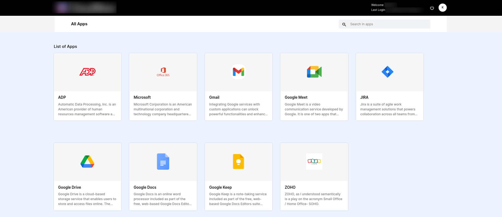Click the search magnifier icon

click(x=344, y=24)
